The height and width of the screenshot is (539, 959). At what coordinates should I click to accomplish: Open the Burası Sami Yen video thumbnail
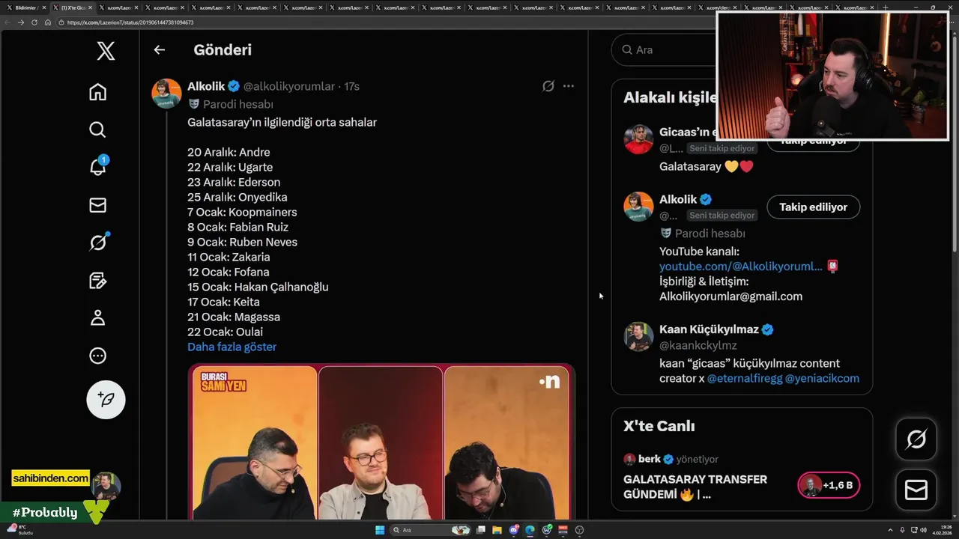tap(381, 442)
